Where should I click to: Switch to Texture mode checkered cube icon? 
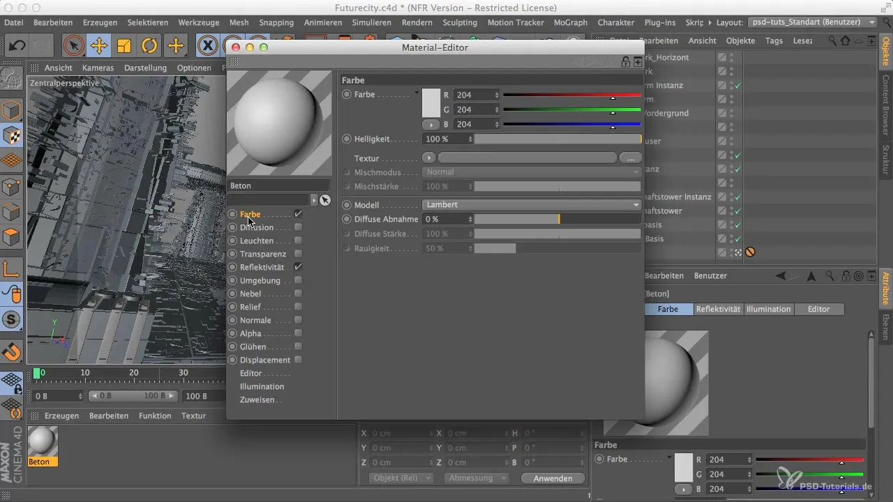point(11,135)
